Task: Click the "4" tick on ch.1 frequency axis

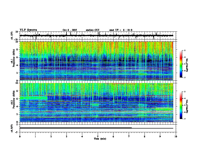Action: tap(17, 65)
